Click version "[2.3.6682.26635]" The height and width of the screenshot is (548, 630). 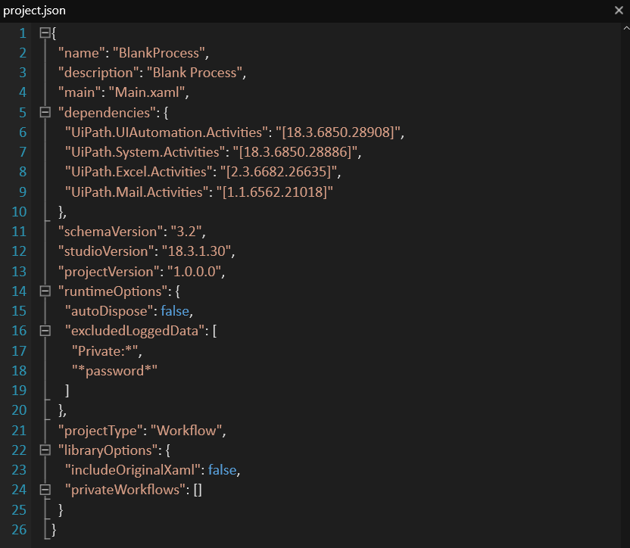(x=279, y=172)
